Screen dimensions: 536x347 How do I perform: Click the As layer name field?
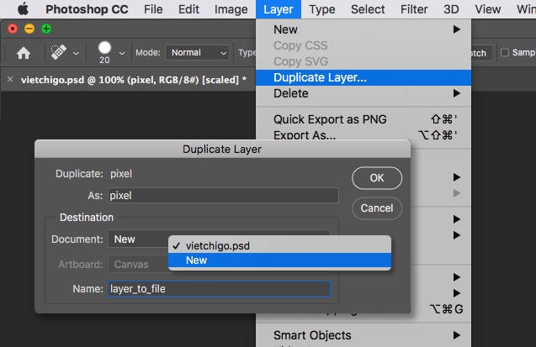click(222, 196)
